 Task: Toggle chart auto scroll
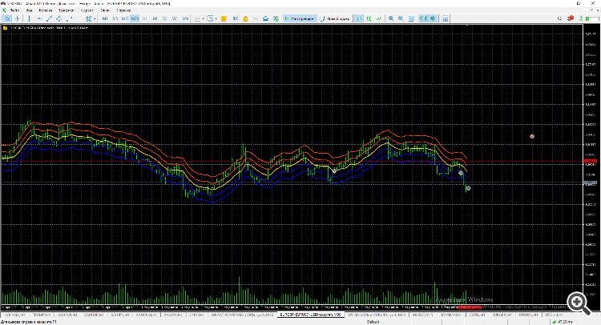(x=423, y=18)
